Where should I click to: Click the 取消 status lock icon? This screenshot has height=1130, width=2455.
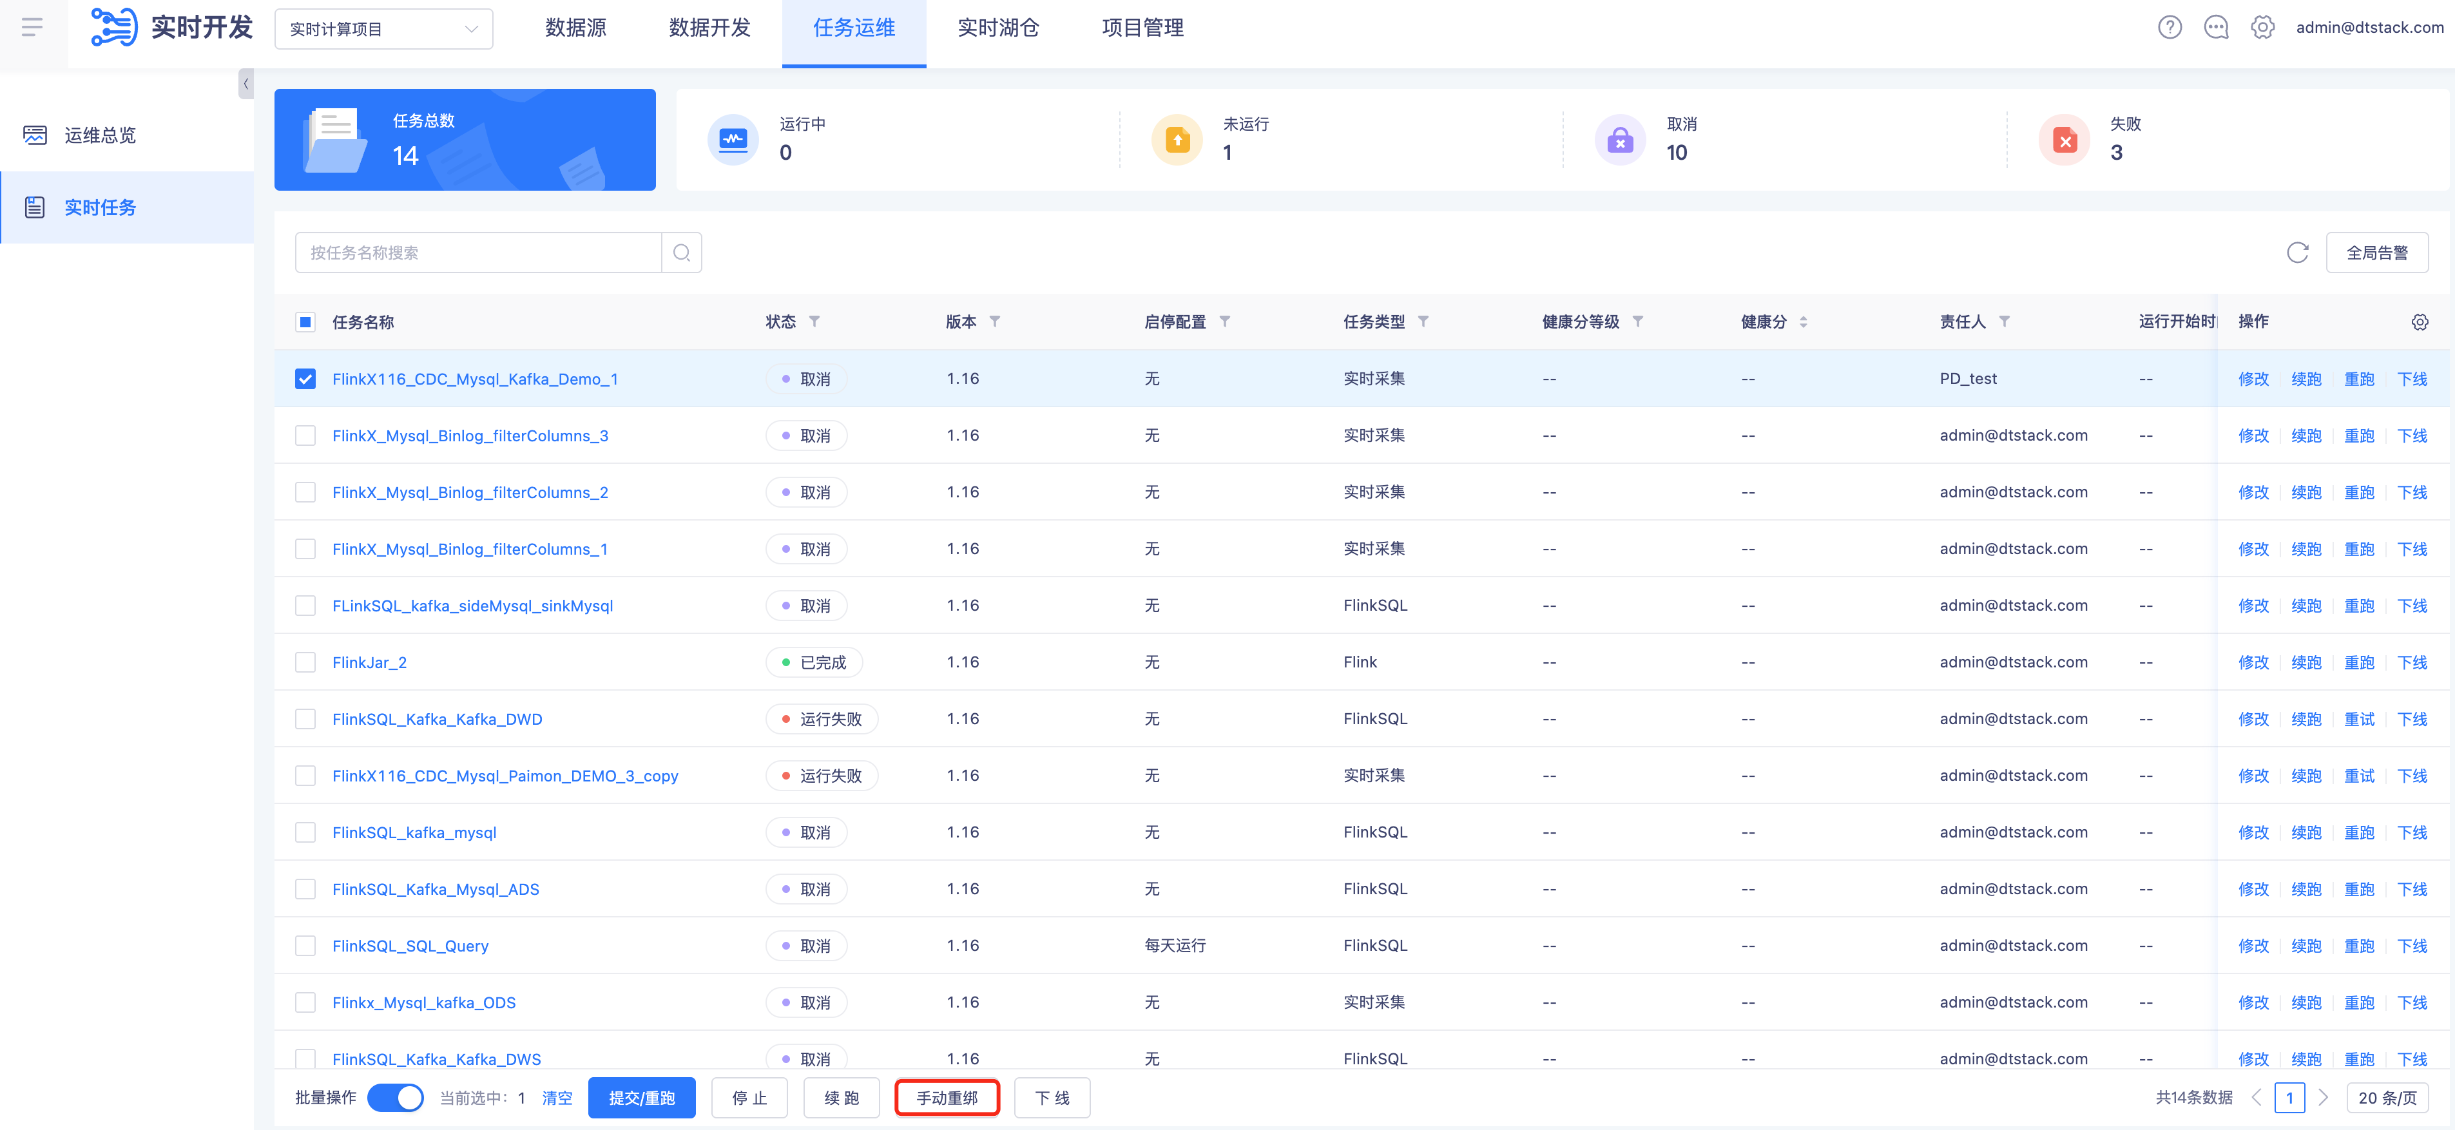coord(1620,140)
